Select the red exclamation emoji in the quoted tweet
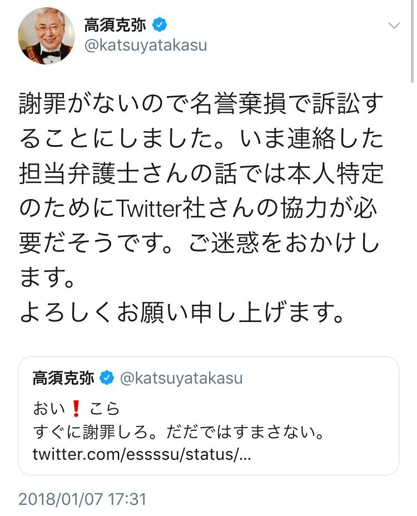This screenshot has height=516, width=417. [x=76, y=408]
